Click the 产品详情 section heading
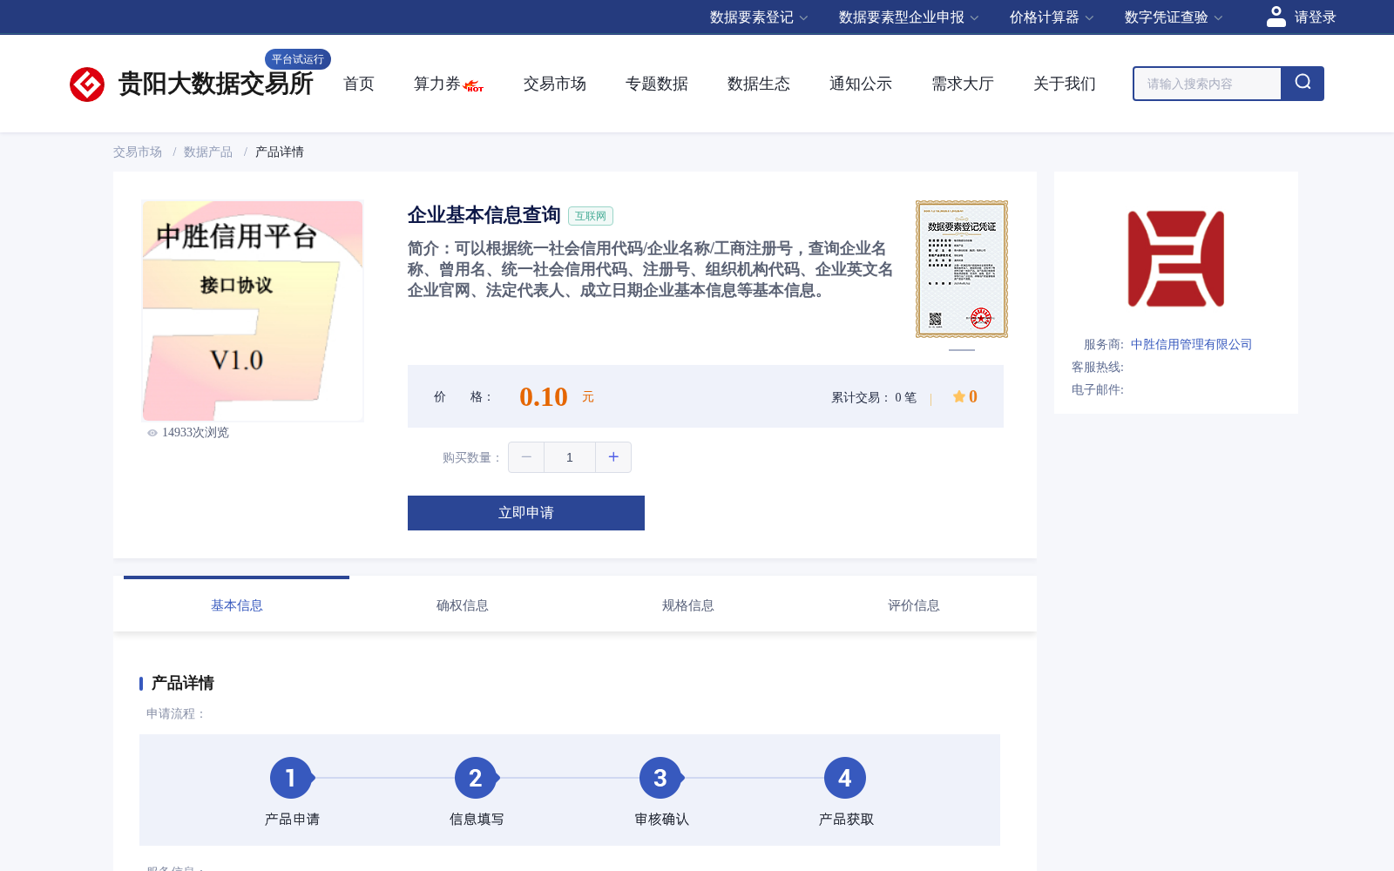 183,683
